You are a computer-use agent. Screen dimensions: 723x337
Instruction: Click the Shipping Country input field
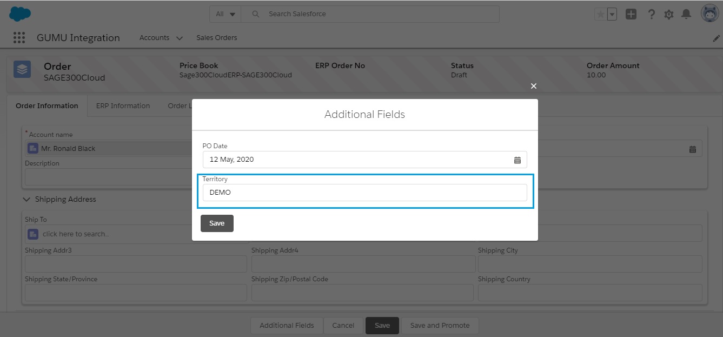590,293
